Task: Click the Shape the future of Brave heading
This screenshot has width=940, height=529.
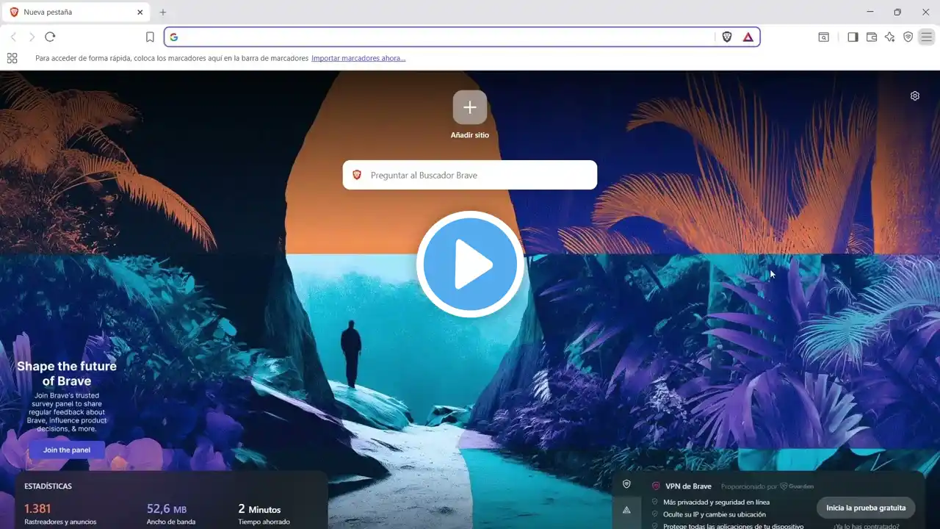Action: (67, 373)
